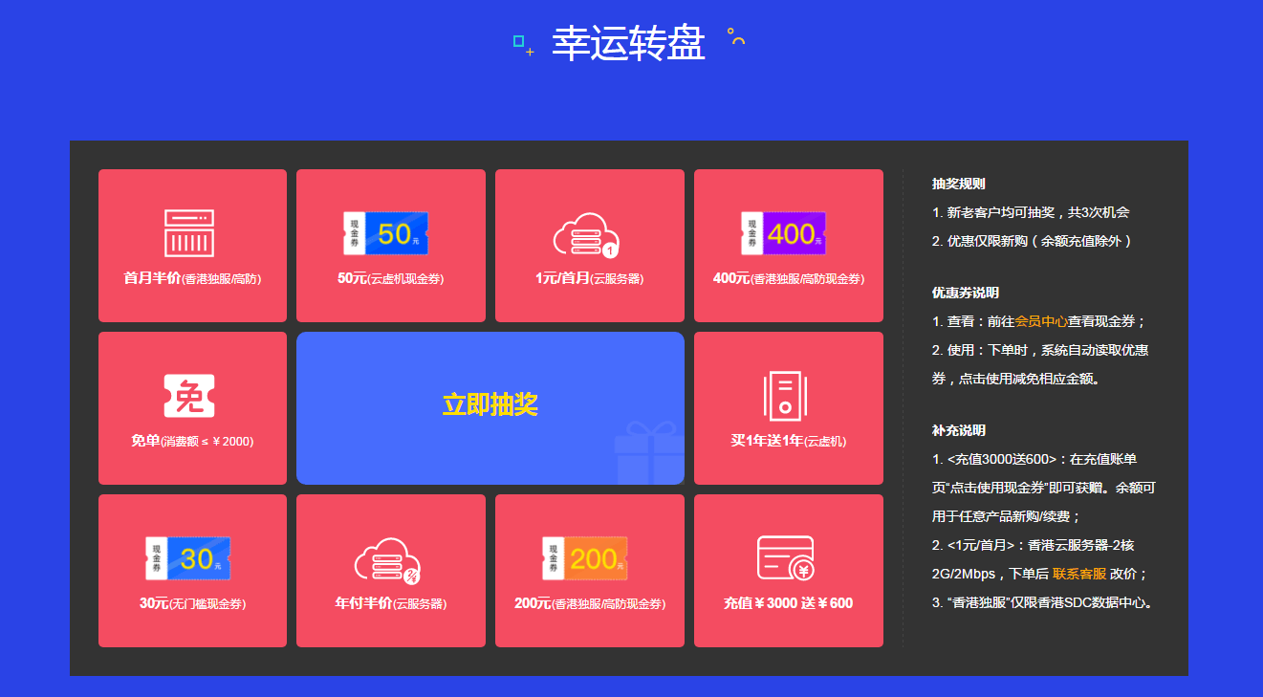Click the 首月半价 prize tile
1263x697 pixels.
[x=191, y=245]
